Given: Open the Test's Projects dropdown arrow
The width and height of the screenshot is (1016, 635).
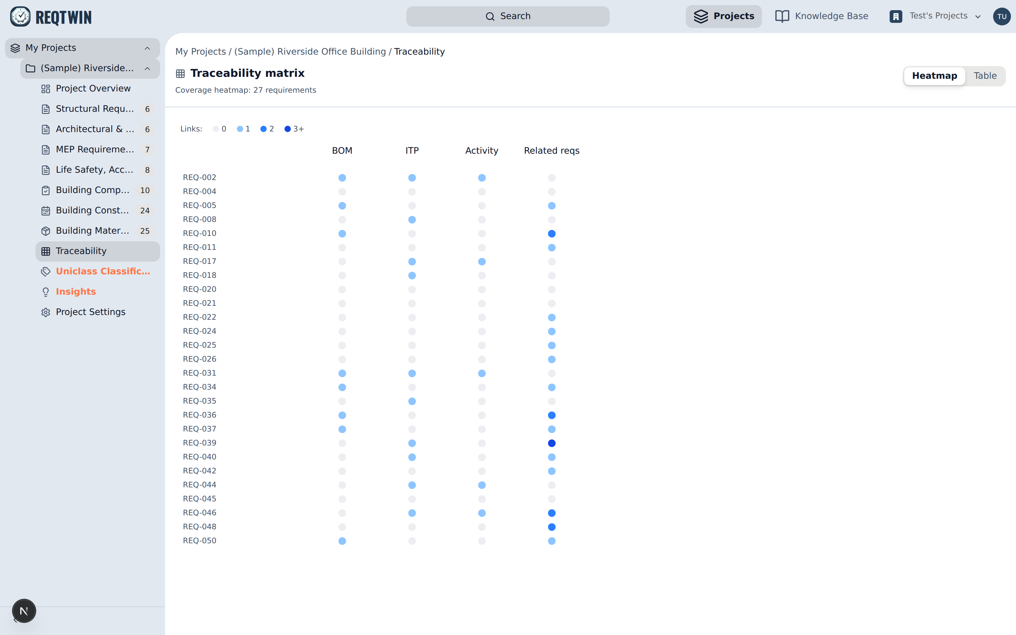Looking at the screenshot, I should coord(978,17).
